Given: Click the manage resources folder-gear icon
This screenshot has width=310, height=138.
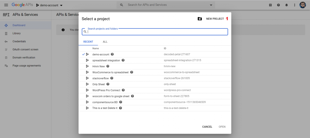Looking at the screenshot, I should (200, 19).
